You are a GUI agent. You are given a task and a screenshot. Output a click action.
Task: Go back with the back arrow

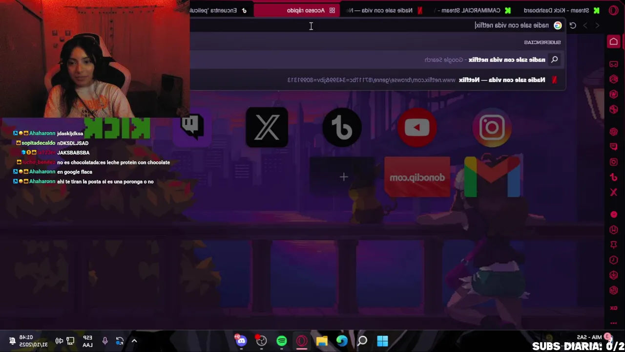[597, 25]
